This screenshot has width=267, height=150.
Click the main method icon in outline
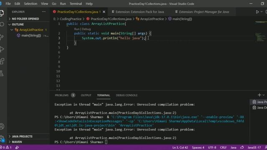coord(18,35)
